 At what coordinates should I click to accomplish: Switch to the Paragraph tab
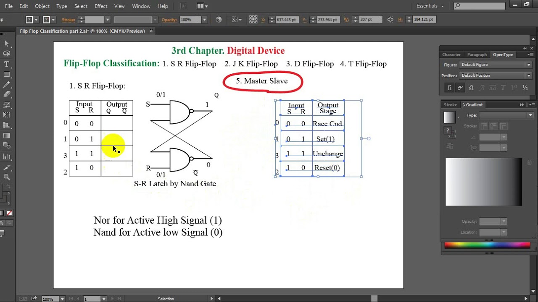(477, 55)
